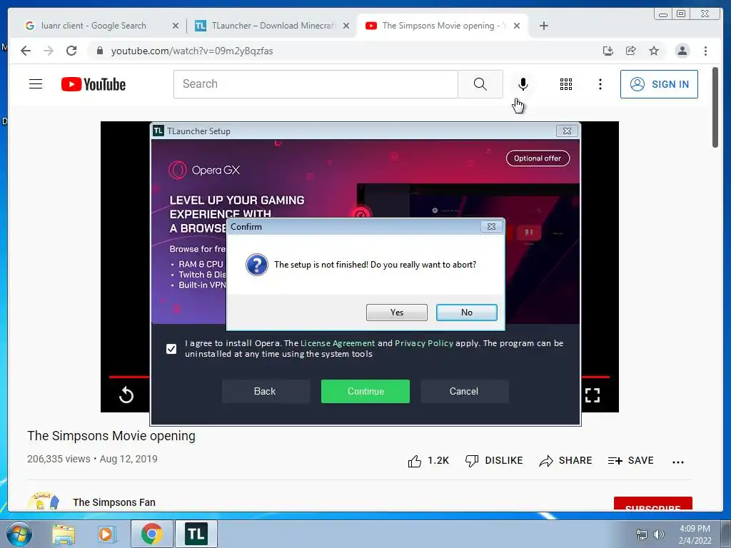This screenshot has width=731, height=548.
Task: Open The Simpsons Fan channel name
Action: [x=114, y=502]
